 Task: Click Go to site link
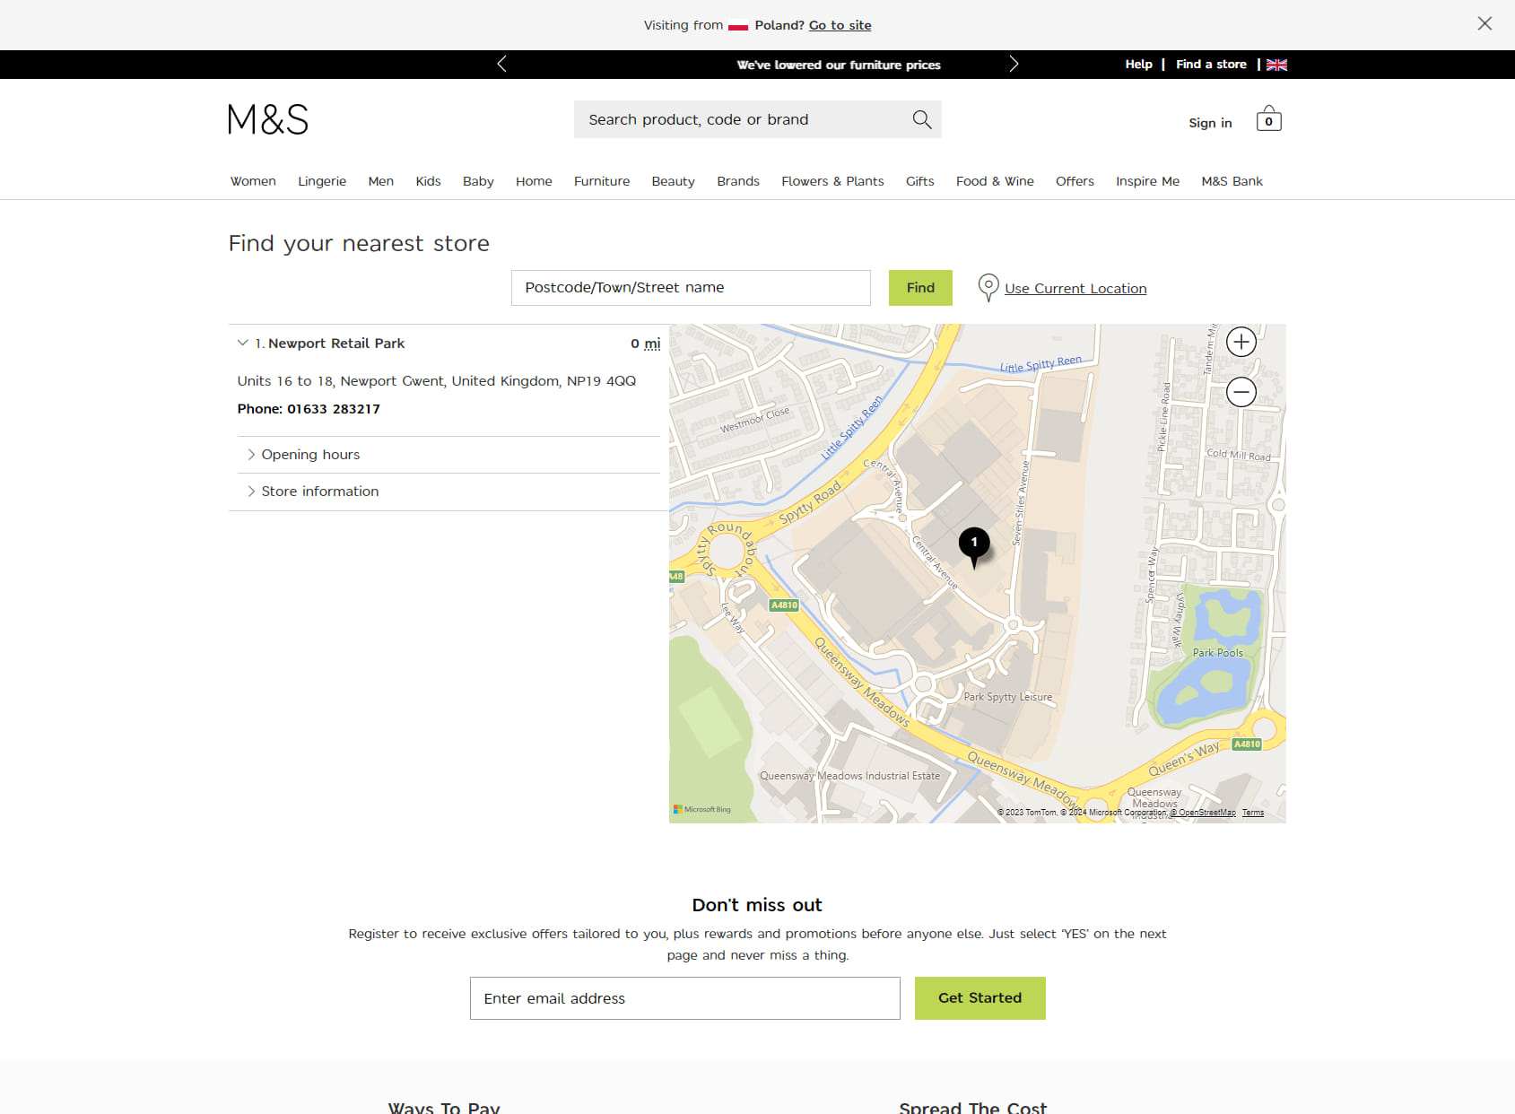click(x=840, y=25)
